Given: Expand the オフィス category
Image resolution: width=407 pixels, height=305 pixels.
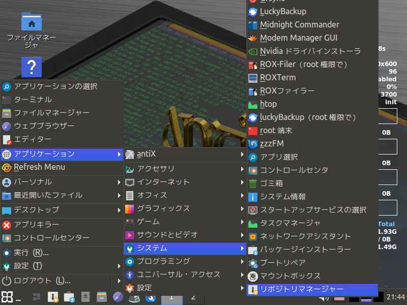Looking at the screenshot, I should click(x=185, y=195).
